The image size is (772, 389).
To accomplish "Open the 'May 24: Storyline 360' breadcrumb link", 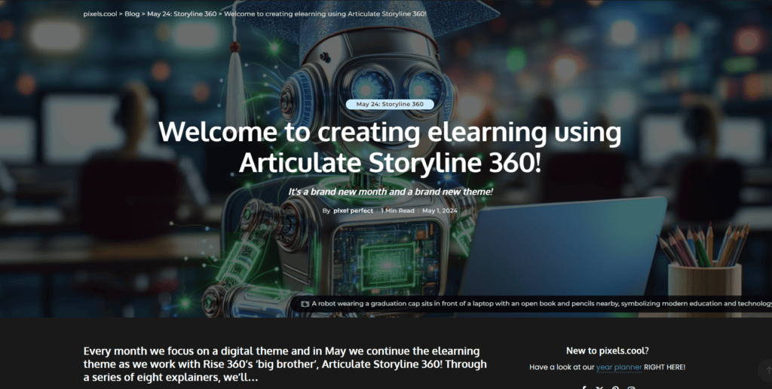I will [182, 14].
